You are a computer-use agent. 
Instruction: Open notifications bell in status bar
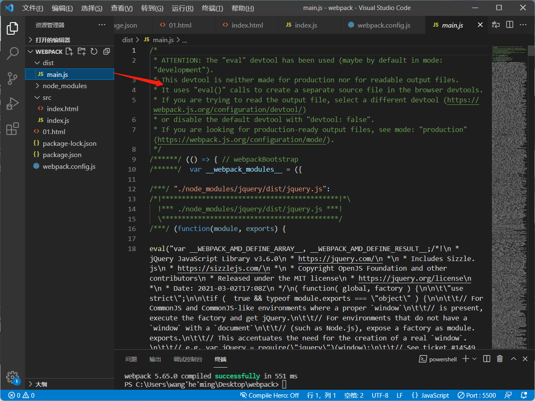524,395
